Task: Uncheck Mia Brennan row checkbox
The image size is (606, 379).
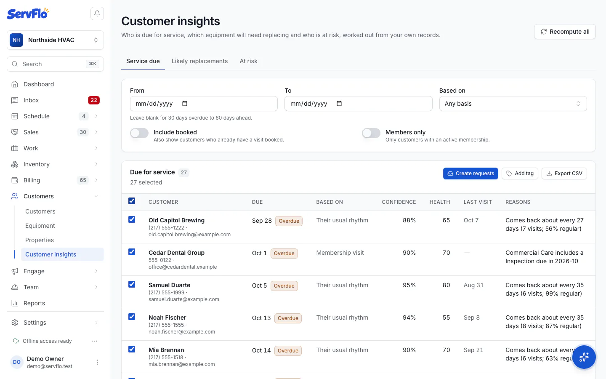Action: [132, 349]
